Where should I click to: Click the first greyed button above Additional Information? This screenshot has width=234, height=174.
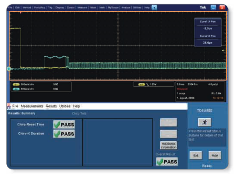[169, 122]
